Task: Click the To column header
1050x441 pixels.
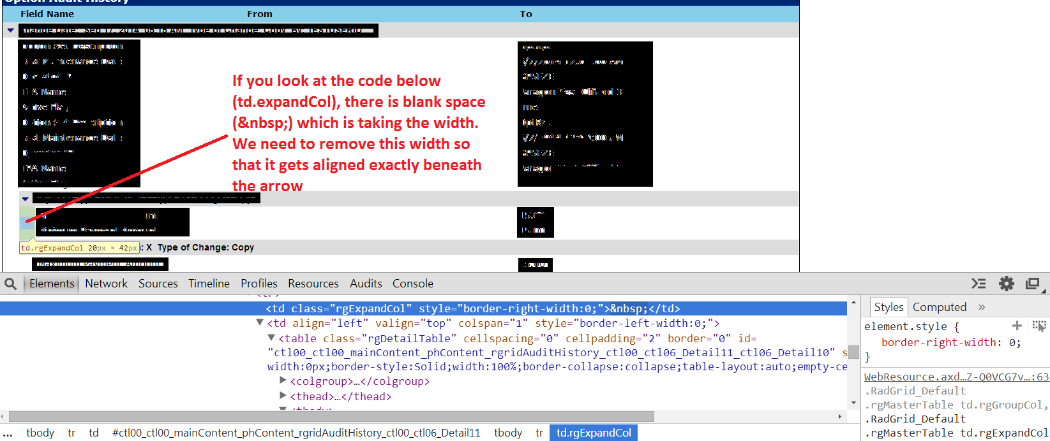Action: click(x=526, y=14)
